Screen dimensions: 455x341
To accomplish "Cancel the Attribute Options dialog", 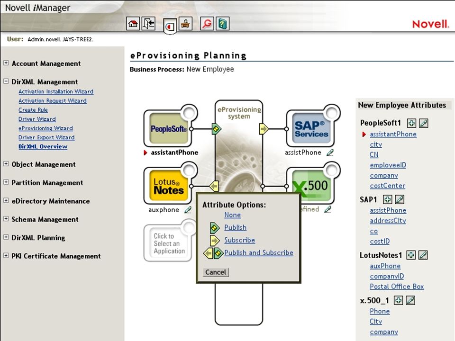I will click(216, 272).
